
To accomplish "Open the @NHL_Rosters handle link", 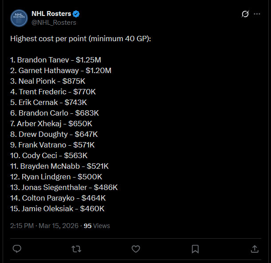I will coord(54,22).
